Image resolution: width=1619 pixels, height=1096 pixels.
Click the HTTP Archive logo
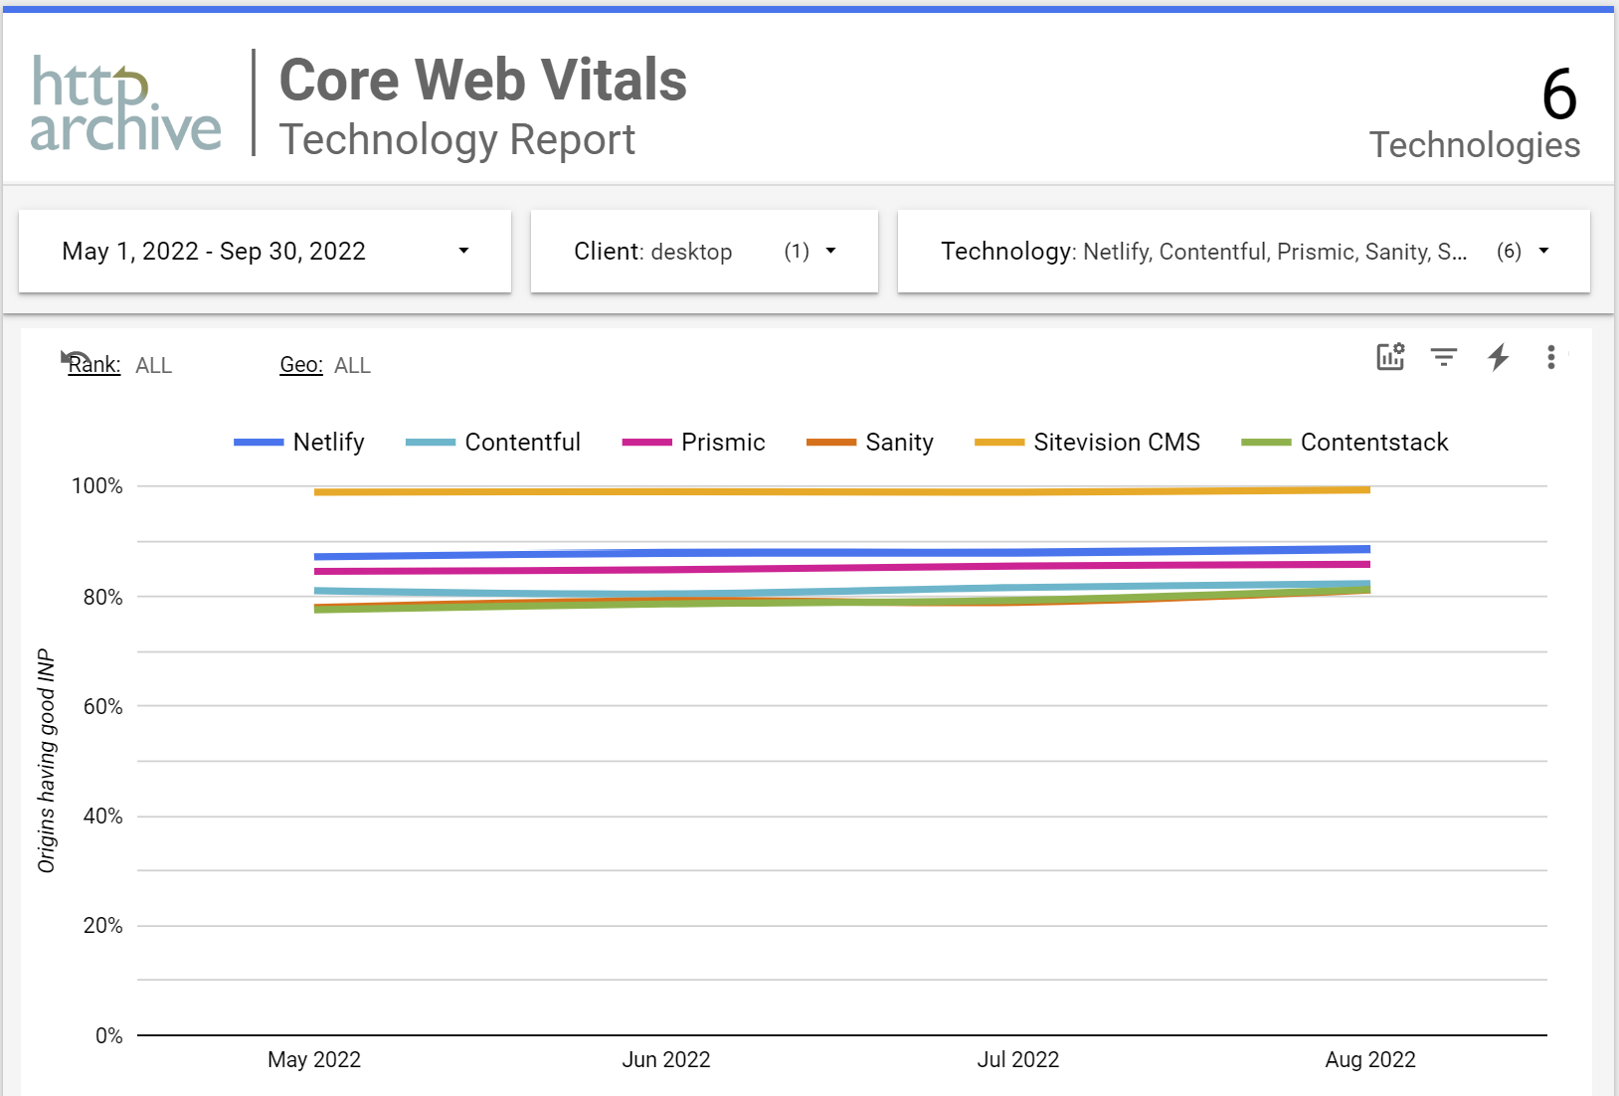(125, 104)
